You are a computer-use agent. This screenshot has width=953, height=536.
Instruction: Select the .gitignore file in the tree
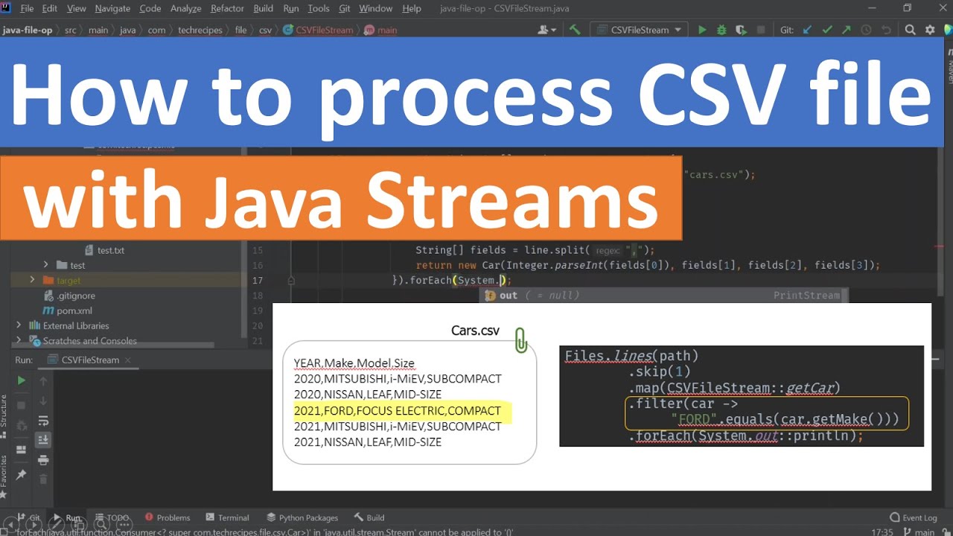coord(69,296)
